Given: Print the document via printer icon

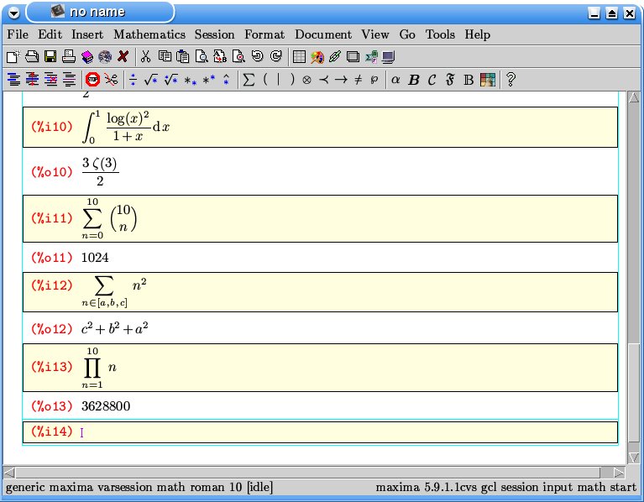Looking at the screenshot, I should tap(69, 56).
